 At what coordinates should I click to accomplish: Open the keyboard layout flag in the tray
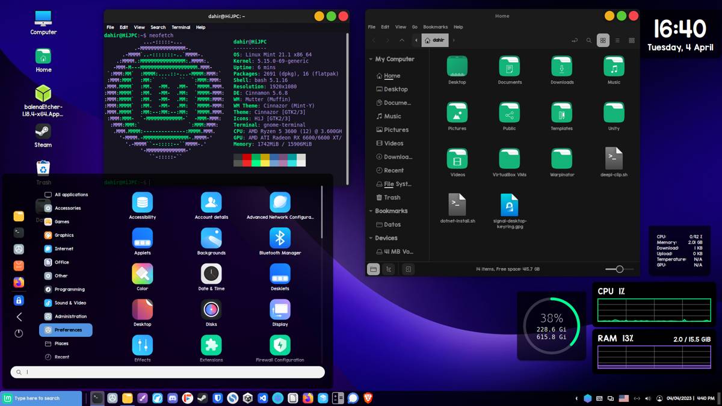(624, 398)
